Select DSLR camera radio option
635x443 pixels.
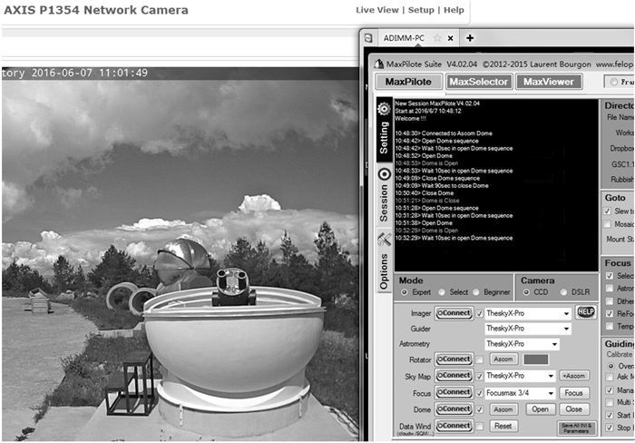tap(564, 292)
